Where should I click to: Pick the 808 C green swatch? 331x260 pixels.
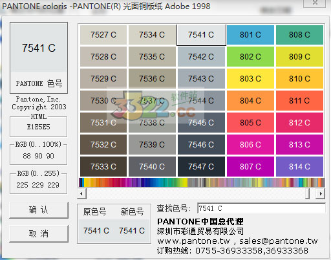tap(299, 35)
